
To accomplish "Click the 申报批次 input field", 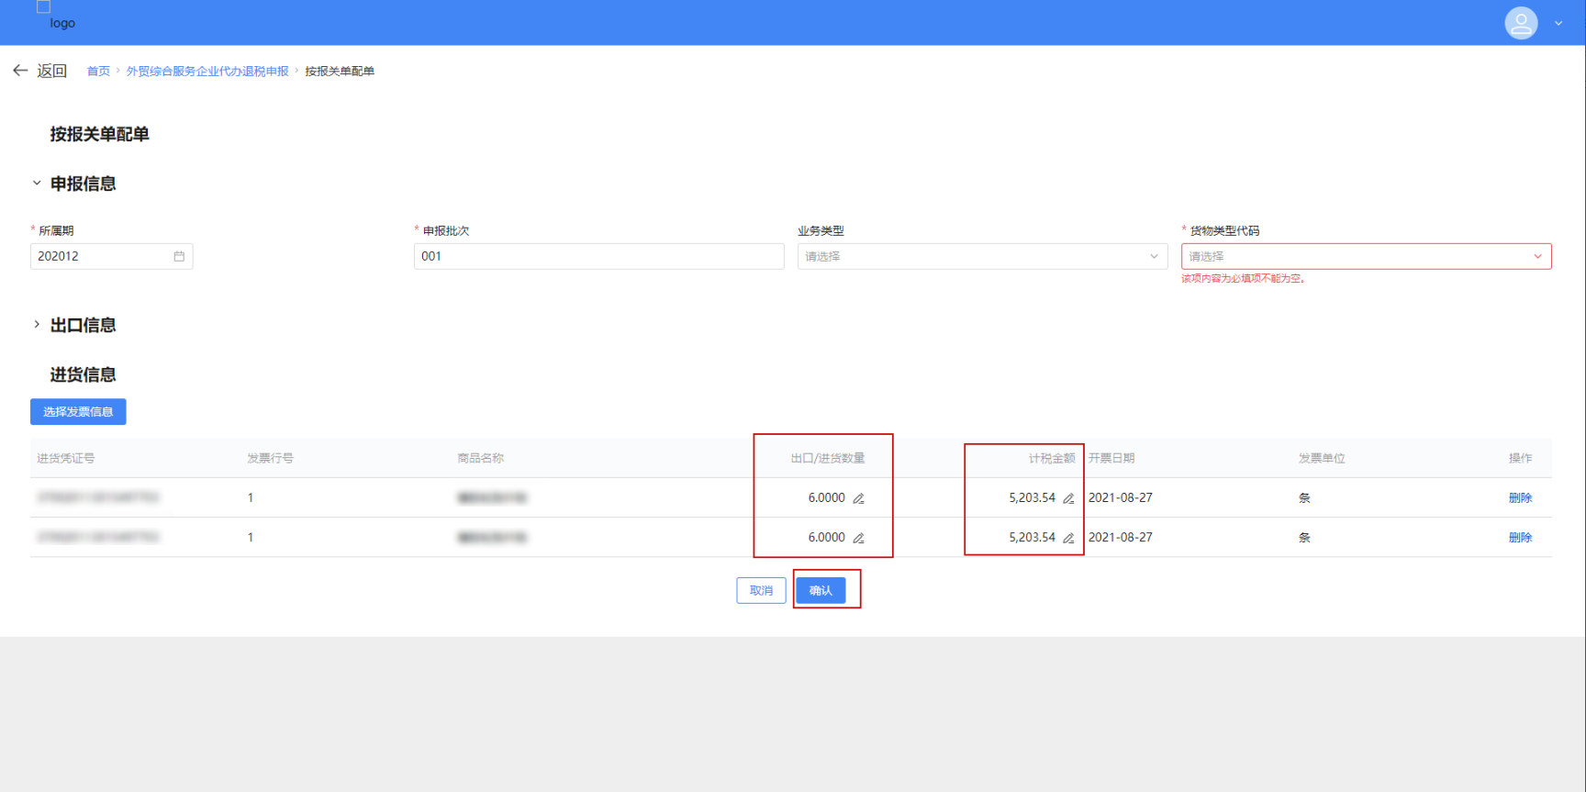I will [598, 256].
